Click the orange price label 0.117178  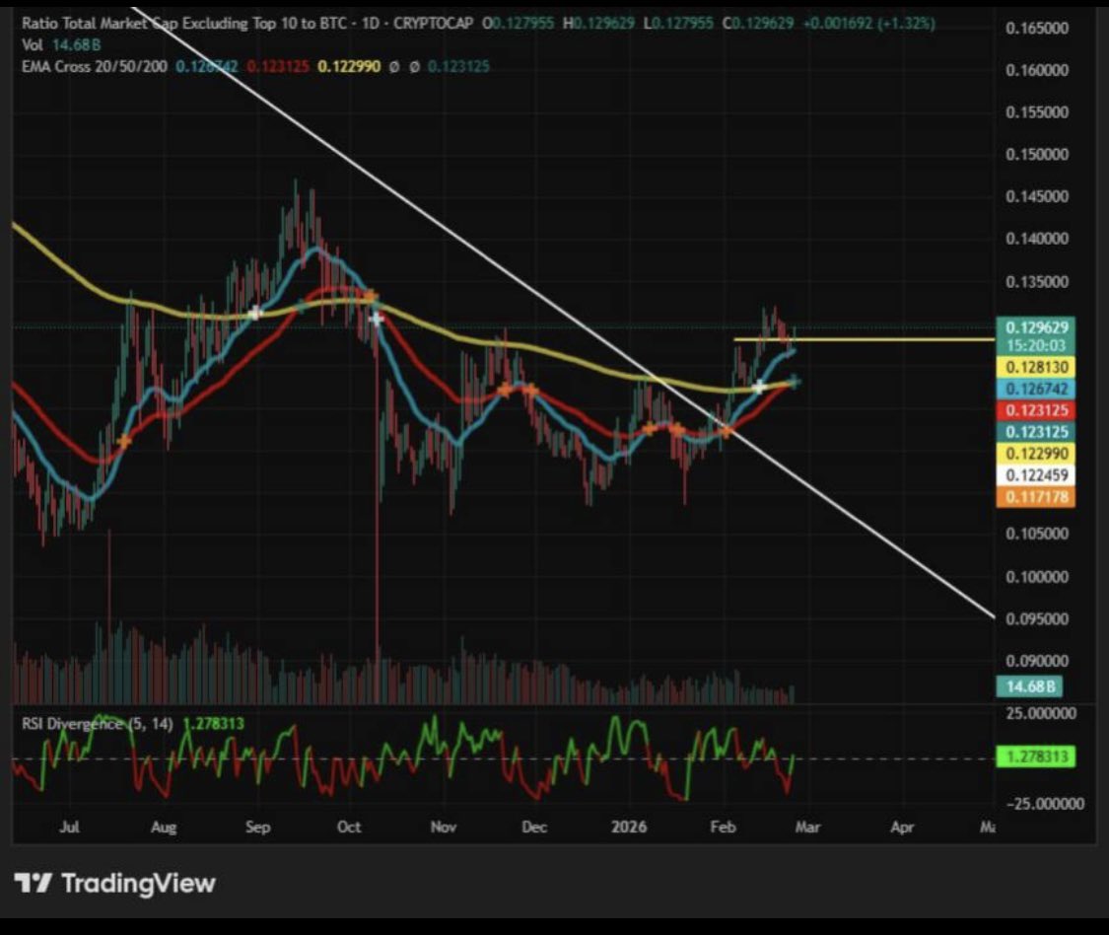click(1036, 497)
